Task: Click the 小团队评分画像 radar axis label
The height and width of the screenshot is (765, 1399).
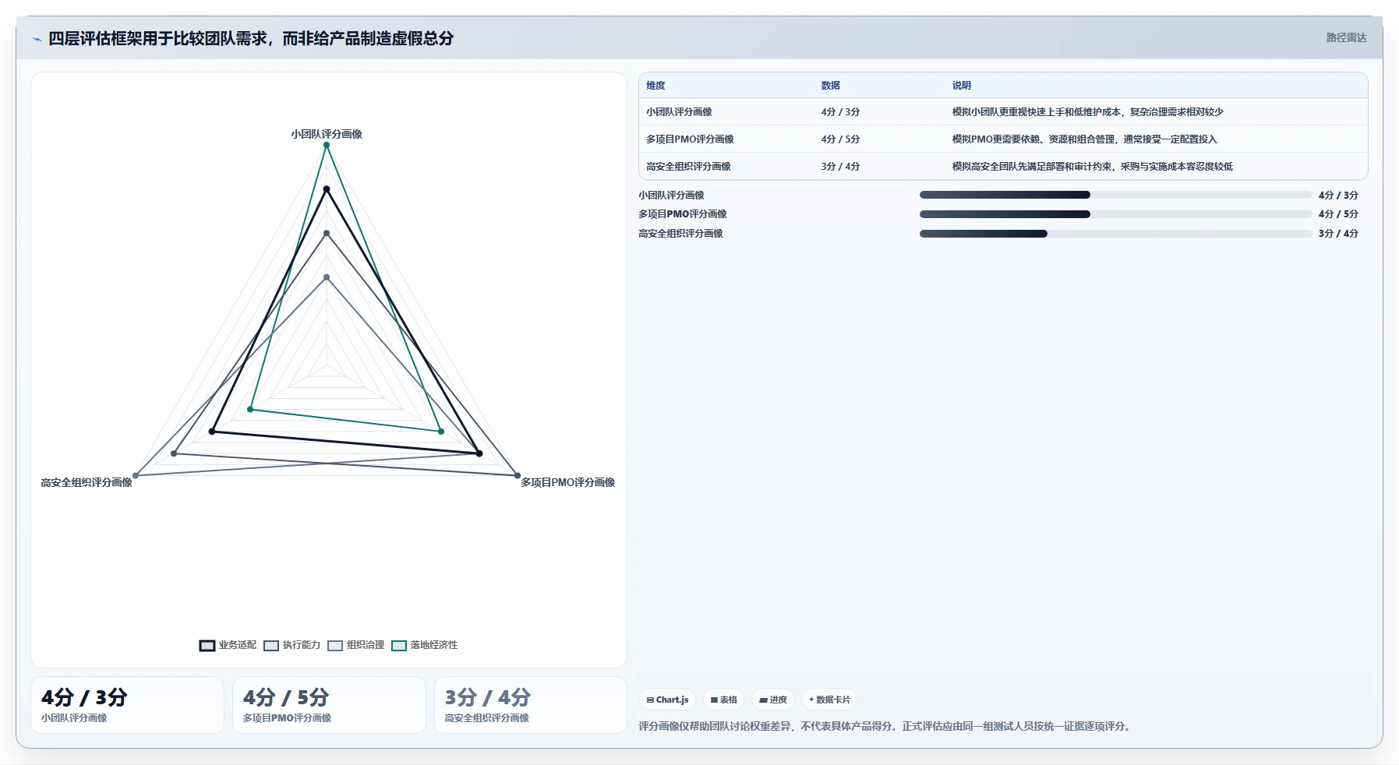Action: (x=327, y=134)
